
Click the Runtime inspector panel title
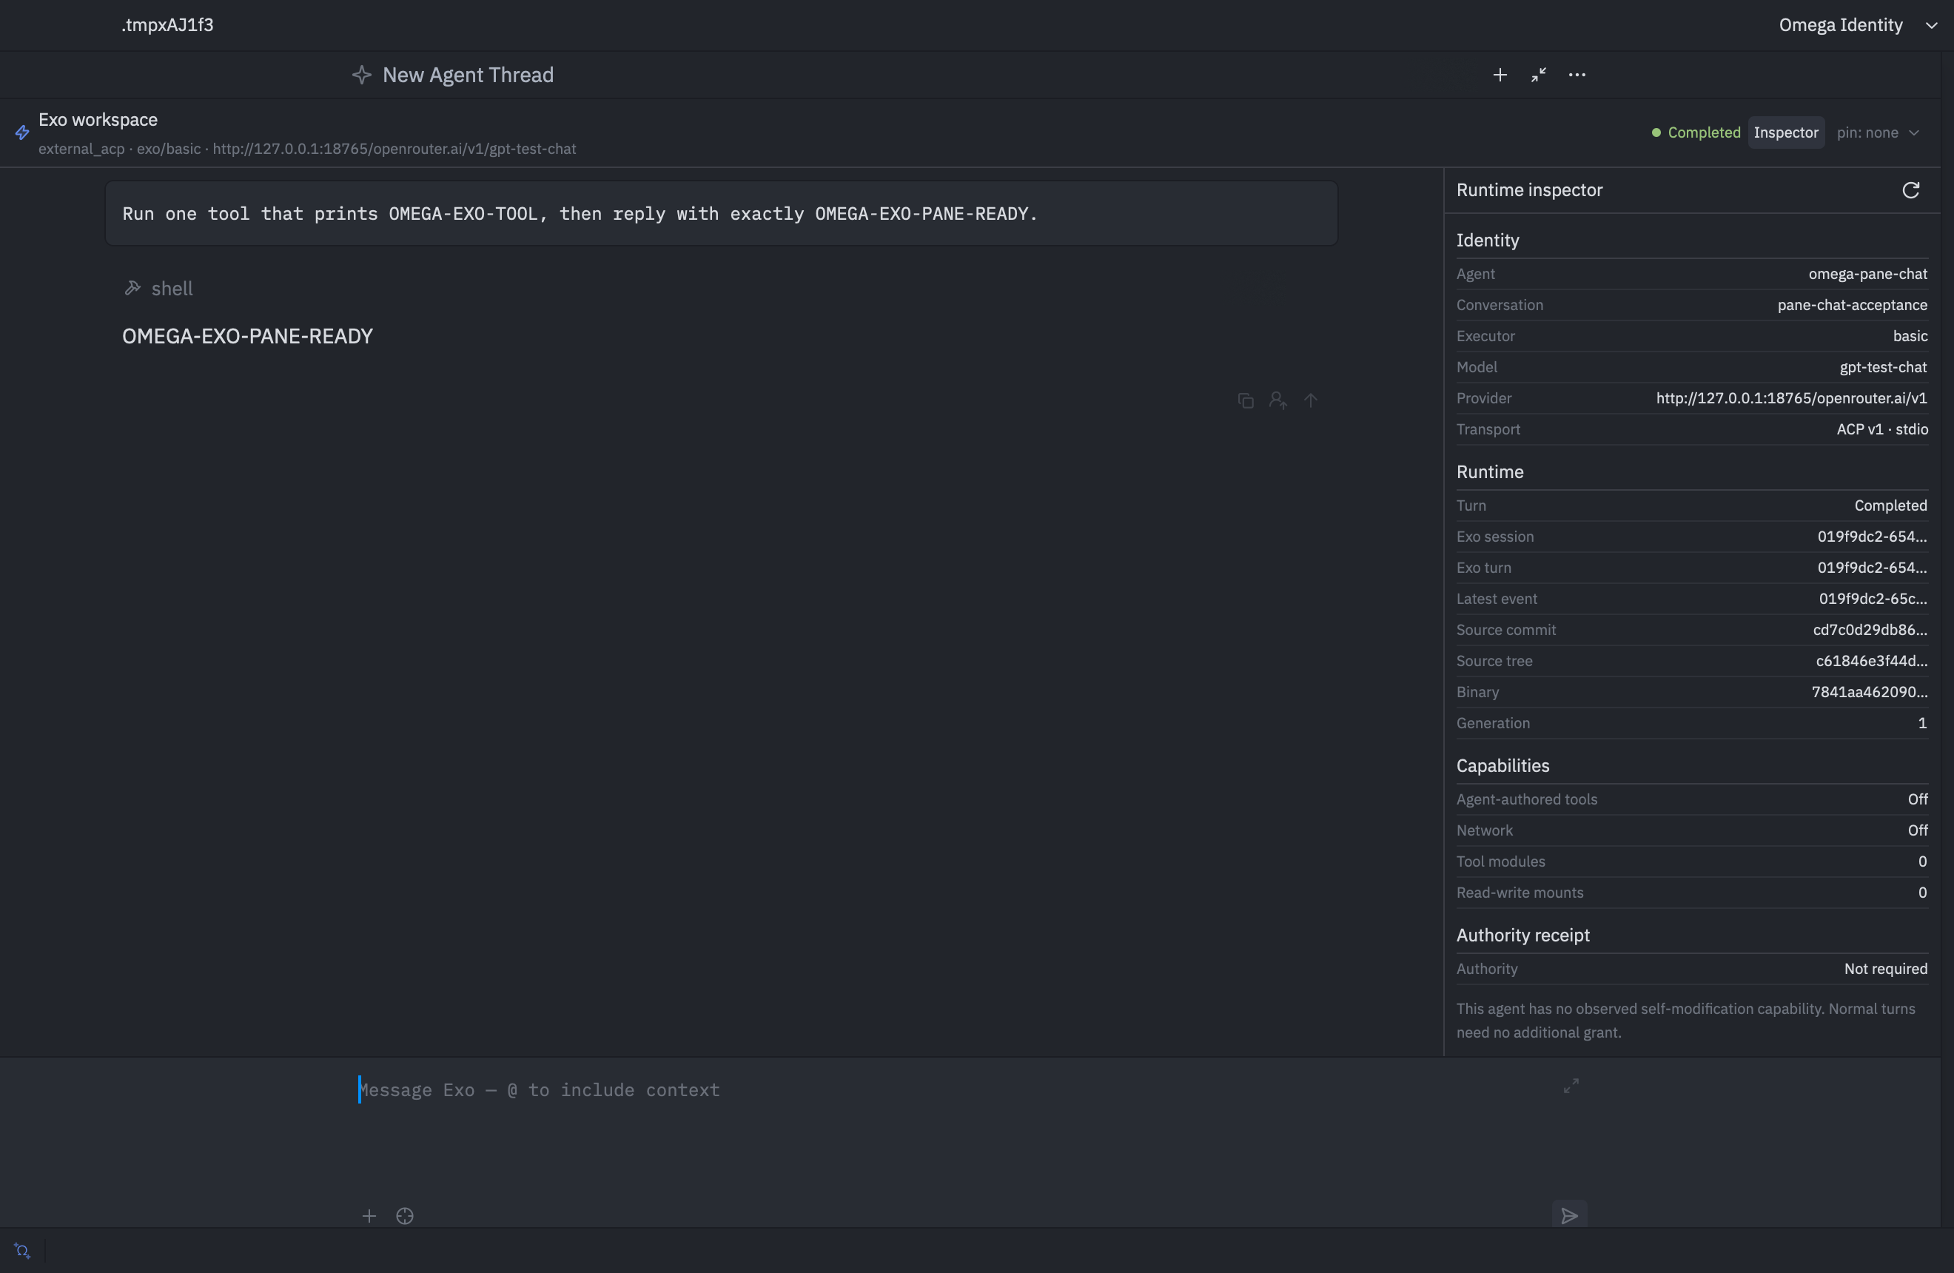tap(1528, 190)
